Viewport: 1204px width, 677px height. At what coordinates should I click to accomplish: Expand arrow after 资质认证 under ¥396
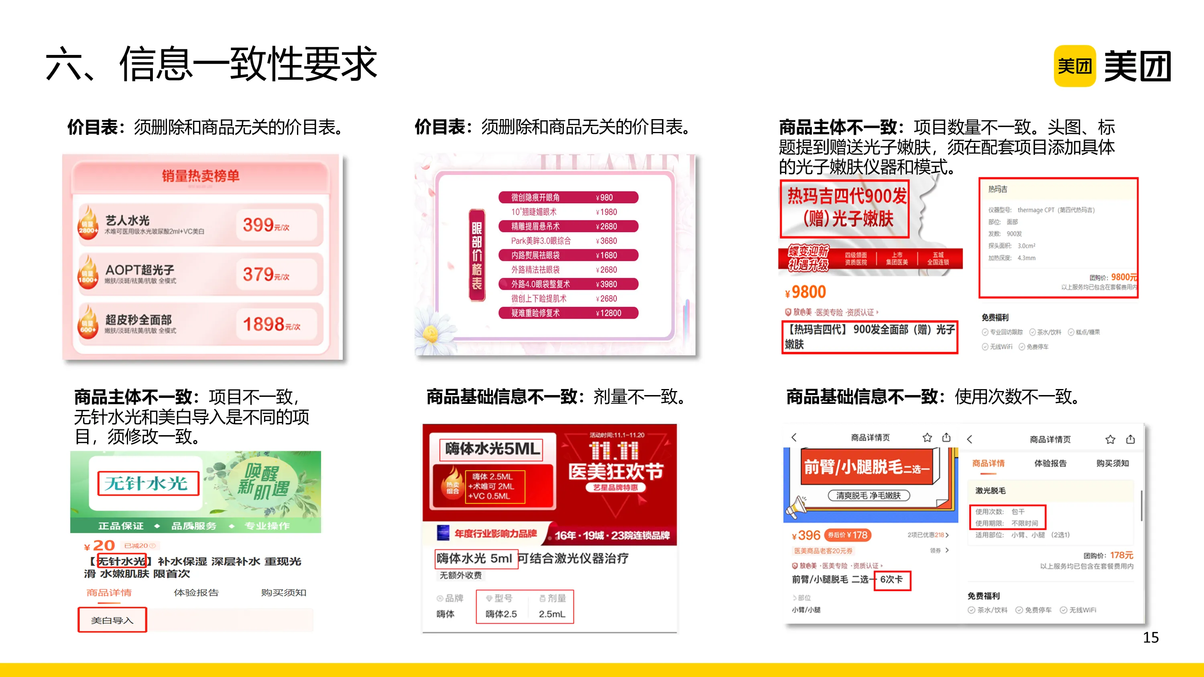coord(882,566)
